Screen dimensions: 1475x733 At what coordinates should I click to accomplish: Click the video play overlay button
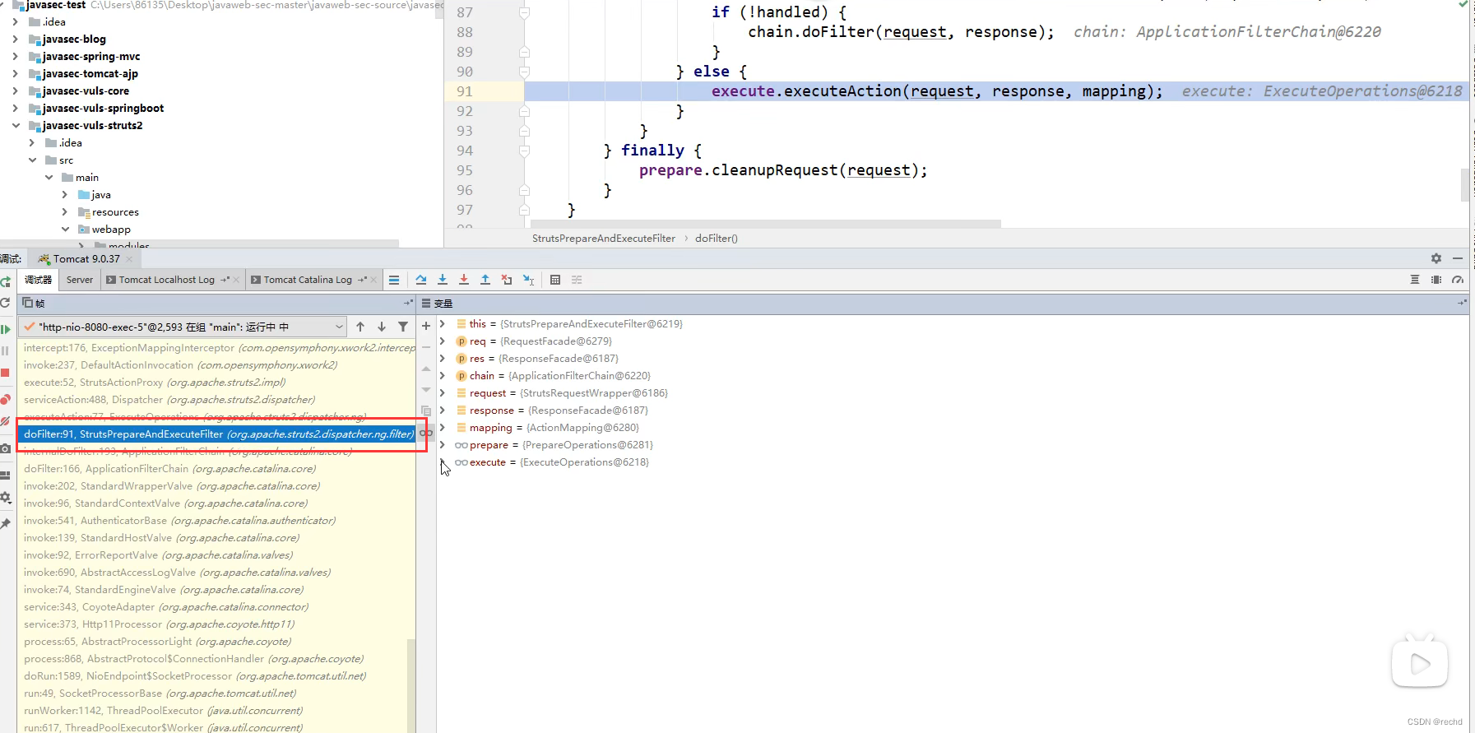point(1420,662)
